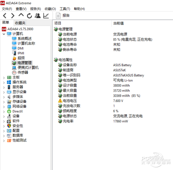The image size is (173, 170).
Task: Click the 超频 flame icon
Action: coord(14,58)
